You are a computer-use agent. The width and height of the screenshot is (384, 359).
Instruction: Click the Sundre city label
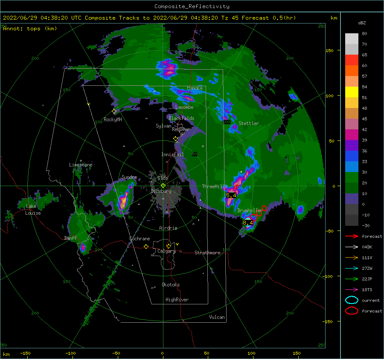click(x=129, y=177)
